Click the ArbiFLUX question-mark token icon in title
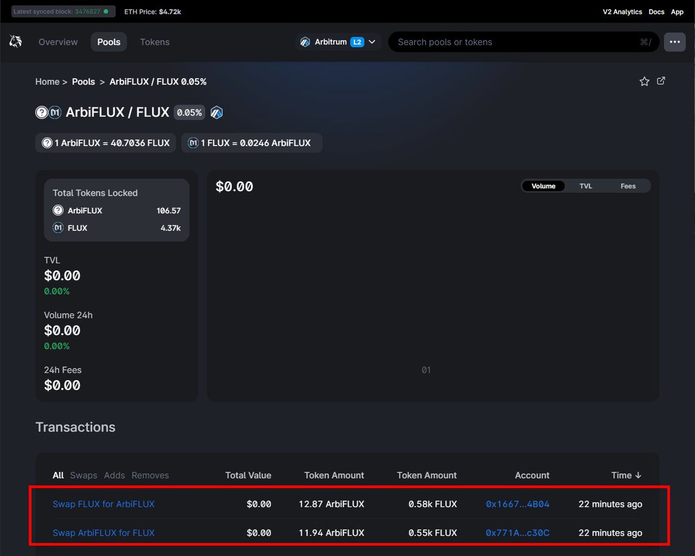 click(42, 112)
